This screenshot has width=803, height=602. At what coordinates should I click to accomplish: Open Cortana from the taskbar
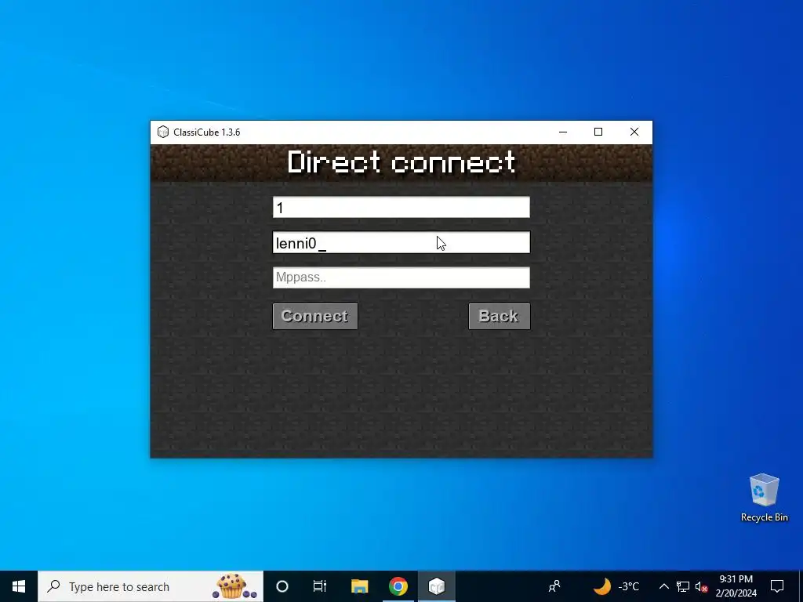pos(282,586)
